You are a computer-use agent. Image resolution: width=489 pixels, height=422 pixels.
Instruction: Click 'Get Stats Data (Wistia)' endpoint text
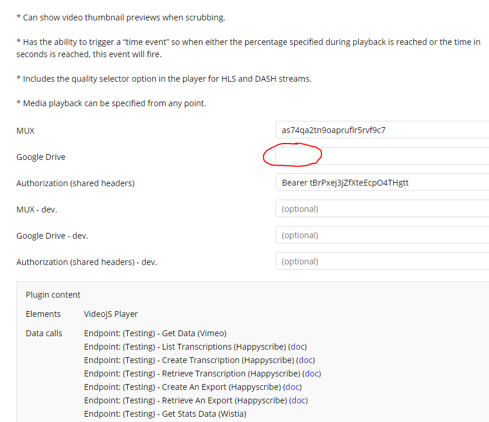click(204, 414)
